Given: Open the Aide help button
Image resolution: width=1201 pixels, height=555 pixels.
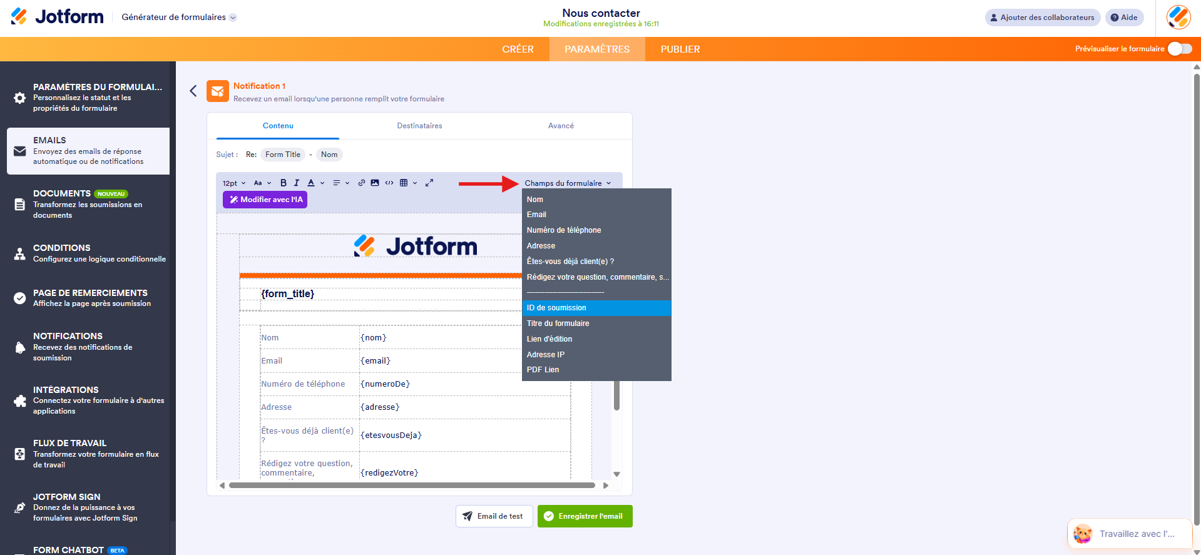Looking at the screenshot, I should pyautogui.click(x=1124, y=18).
